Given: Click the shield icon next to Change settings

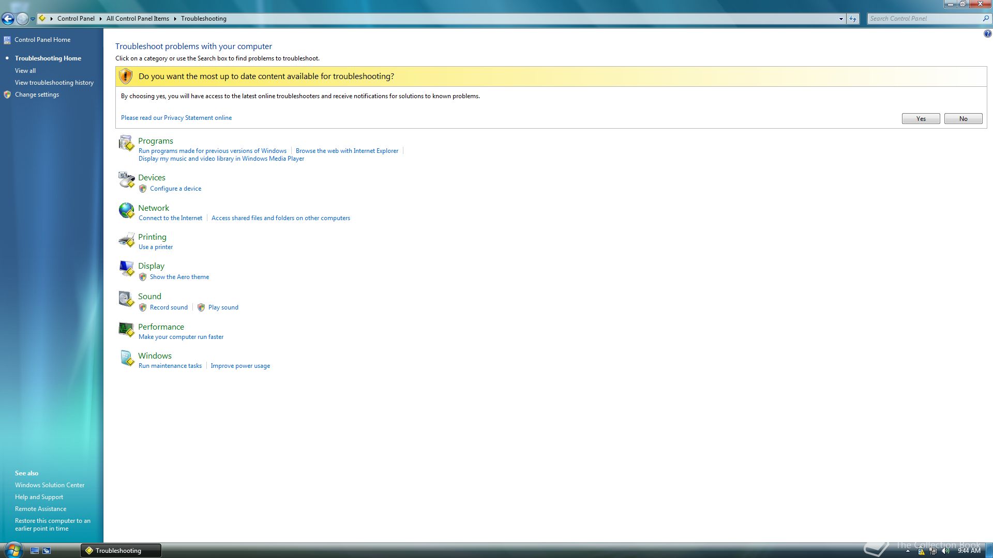Looking at the screenshot, I should click(x=7, y=95).
